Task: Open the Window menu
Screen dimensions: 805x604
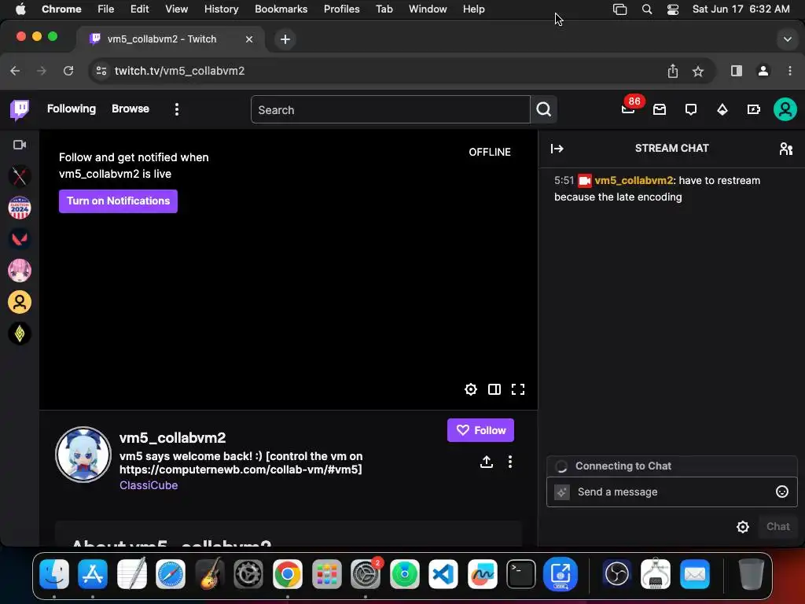Action: click(x=428, y=9)
